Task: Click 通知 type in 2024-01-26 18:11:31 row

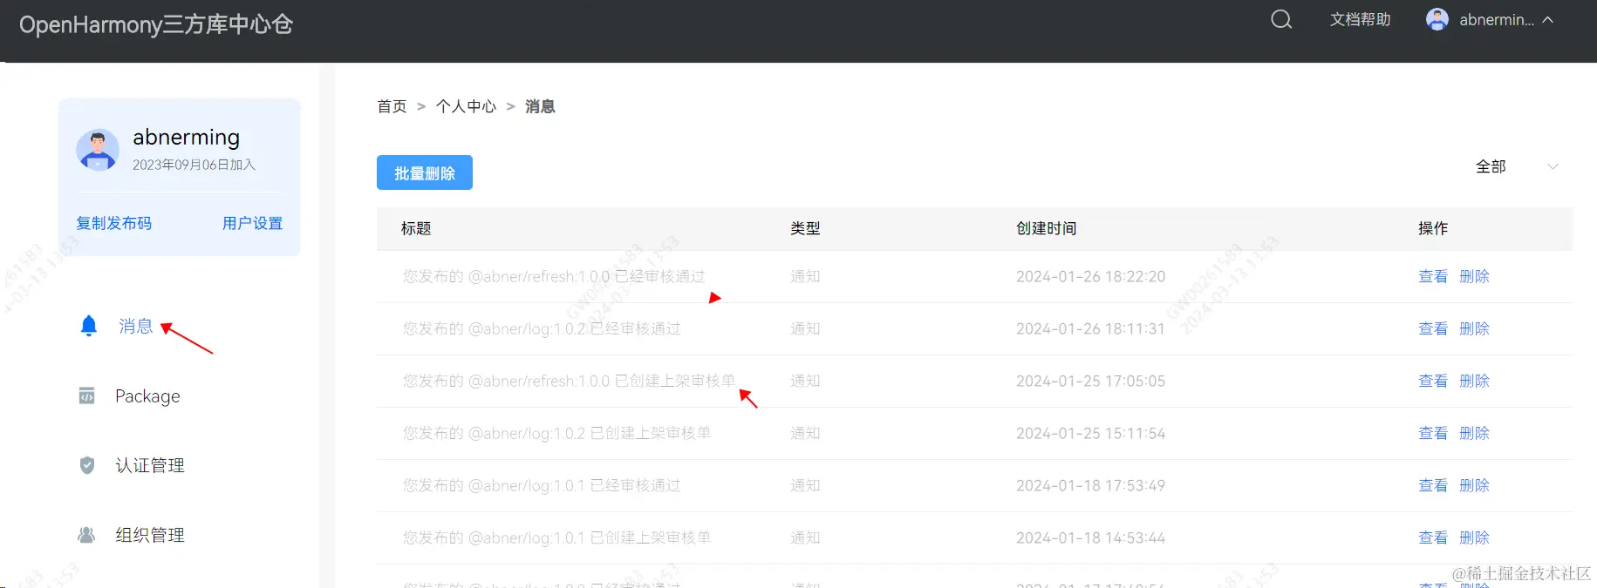Action: (x=805, y=328)
